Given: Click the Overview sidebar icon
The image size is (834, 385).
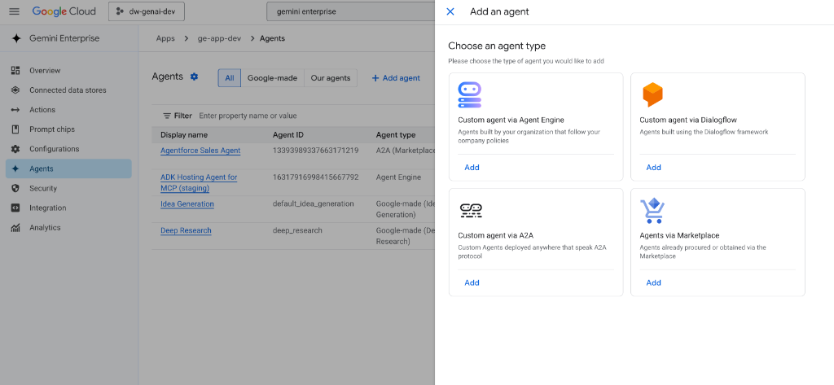Looking at the screenshot, I should pos(15,70).
